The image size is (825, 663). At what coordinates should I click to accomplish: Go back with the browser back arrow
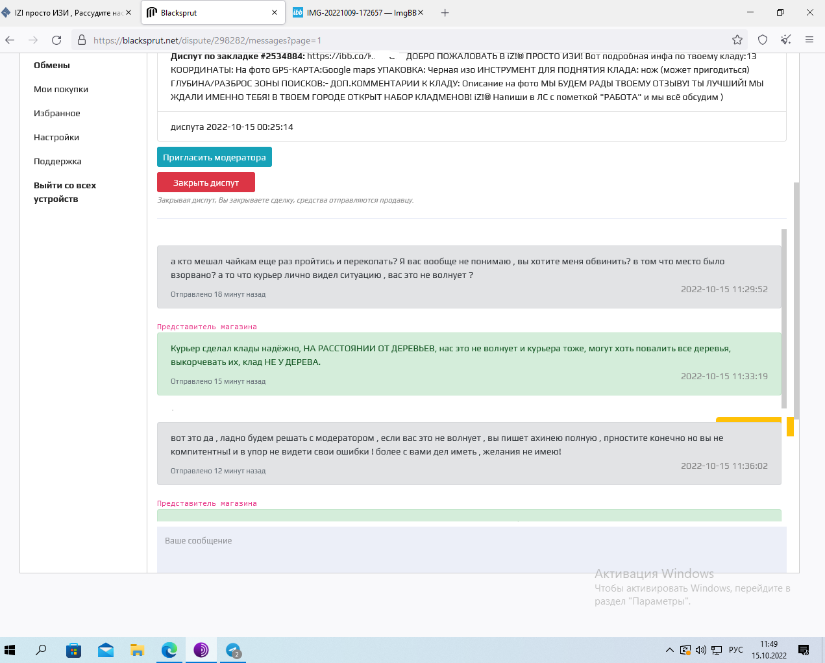pyautogui.click(x=10, y=40)
